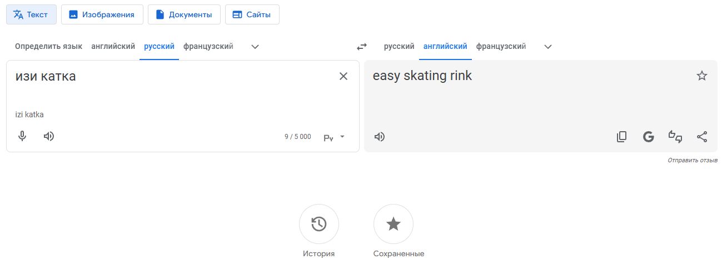
Task: Share the translation
Action: pos(702,137)
